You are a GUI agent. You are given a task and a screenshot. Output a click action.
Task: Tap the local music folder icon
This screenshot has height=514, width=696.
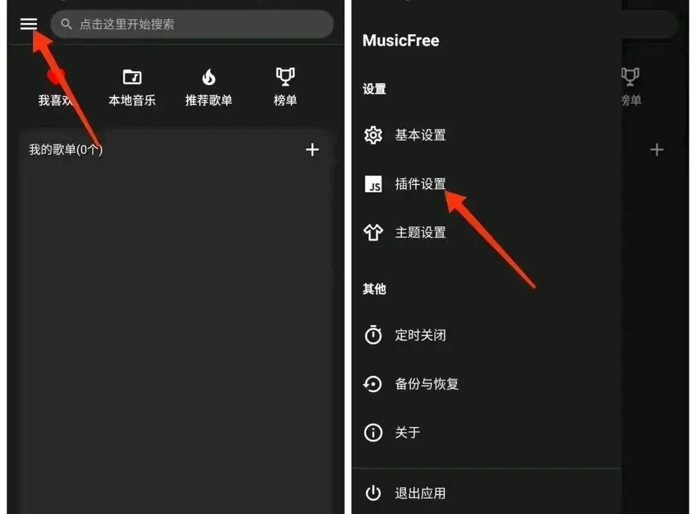132,77
